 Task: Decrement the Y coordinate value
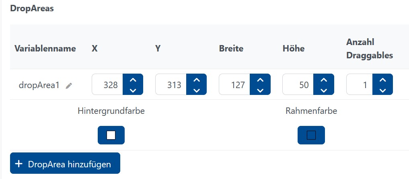click(x=196, y=90)
